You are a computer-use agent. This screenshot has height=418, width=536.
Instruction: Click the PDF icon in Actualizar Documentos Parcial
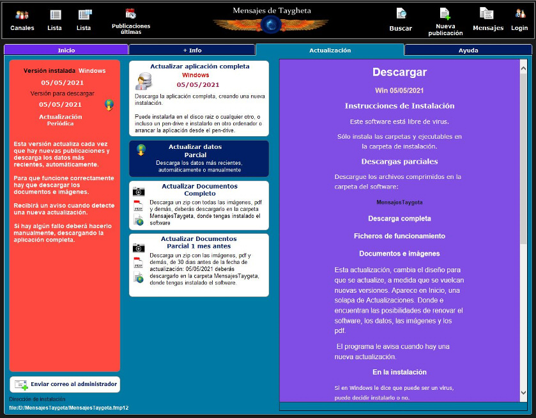coord(139,263)
